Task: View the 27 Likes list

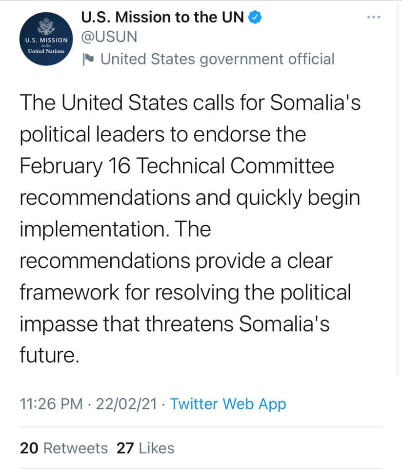Action: coord(145,448)
